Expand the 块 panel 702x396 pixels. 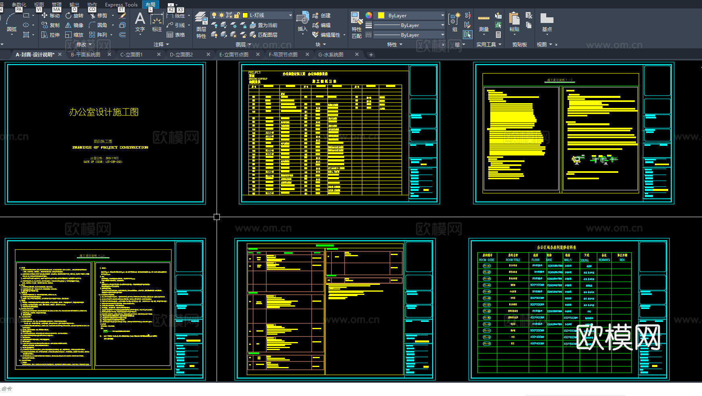click(321, 44)
